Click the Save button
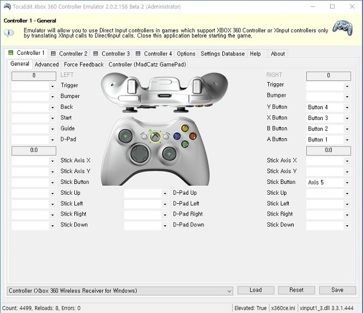 [337, 290]
